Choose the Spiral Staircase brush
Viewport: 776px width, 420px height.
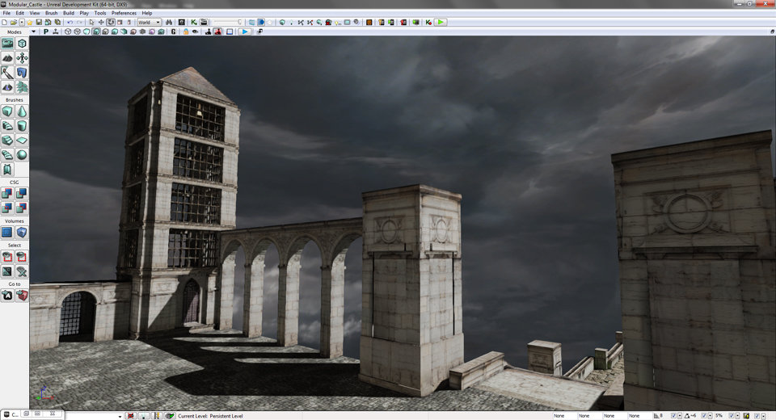[x=7, y=155]
